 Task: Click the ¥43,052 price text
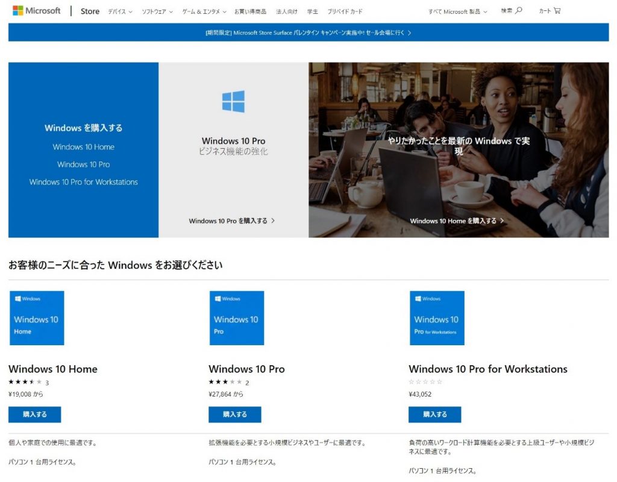coord(420,394)
